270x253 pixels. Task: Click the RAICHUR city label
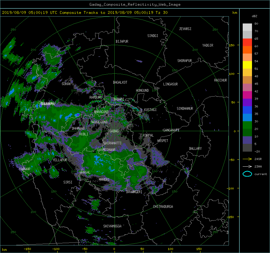click(220, 80)
